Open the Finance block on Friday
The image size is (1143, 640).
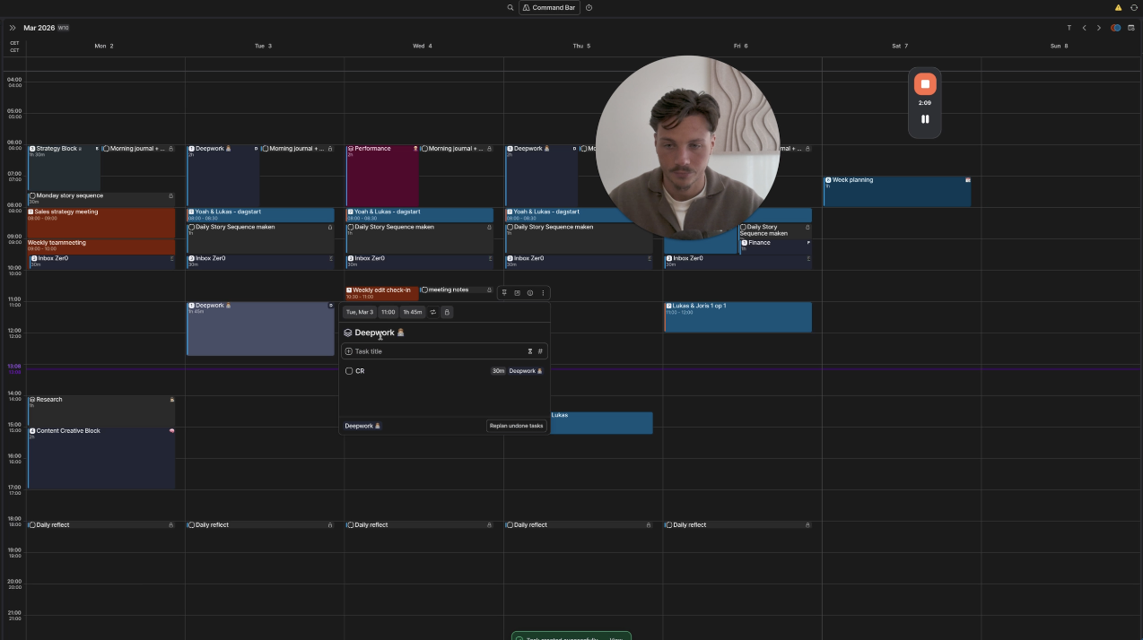[x=775, y=246]
